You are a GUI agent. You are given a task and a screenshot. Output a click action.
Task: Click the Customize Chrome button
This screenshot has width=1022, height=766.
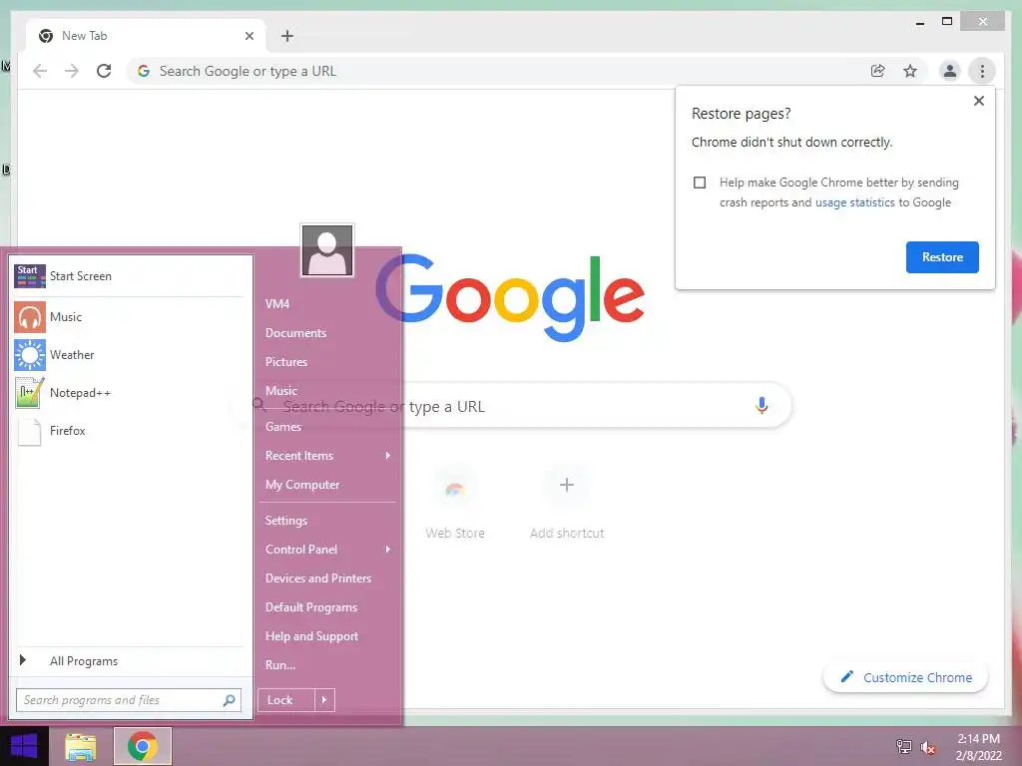point(905,677)
